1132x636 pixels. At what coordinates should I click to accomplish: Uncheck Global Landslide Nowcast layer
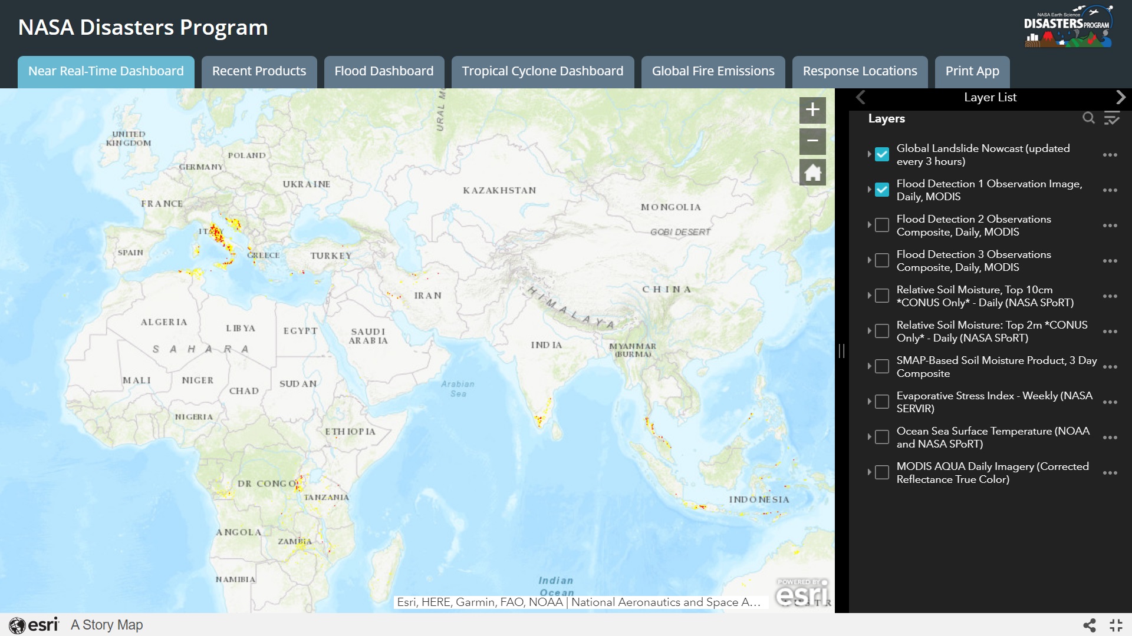(x=882, y=154)
